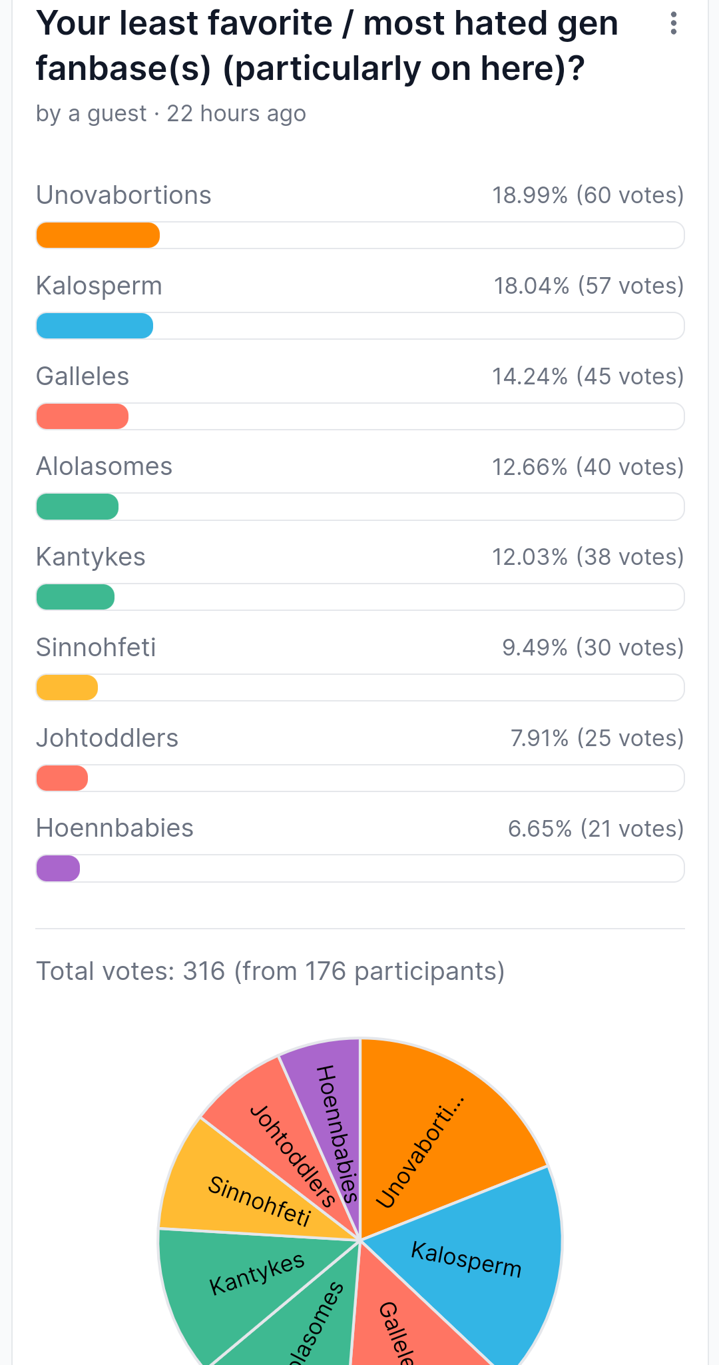Click the Total votes: 316 summary line

[x=270, y=971]
